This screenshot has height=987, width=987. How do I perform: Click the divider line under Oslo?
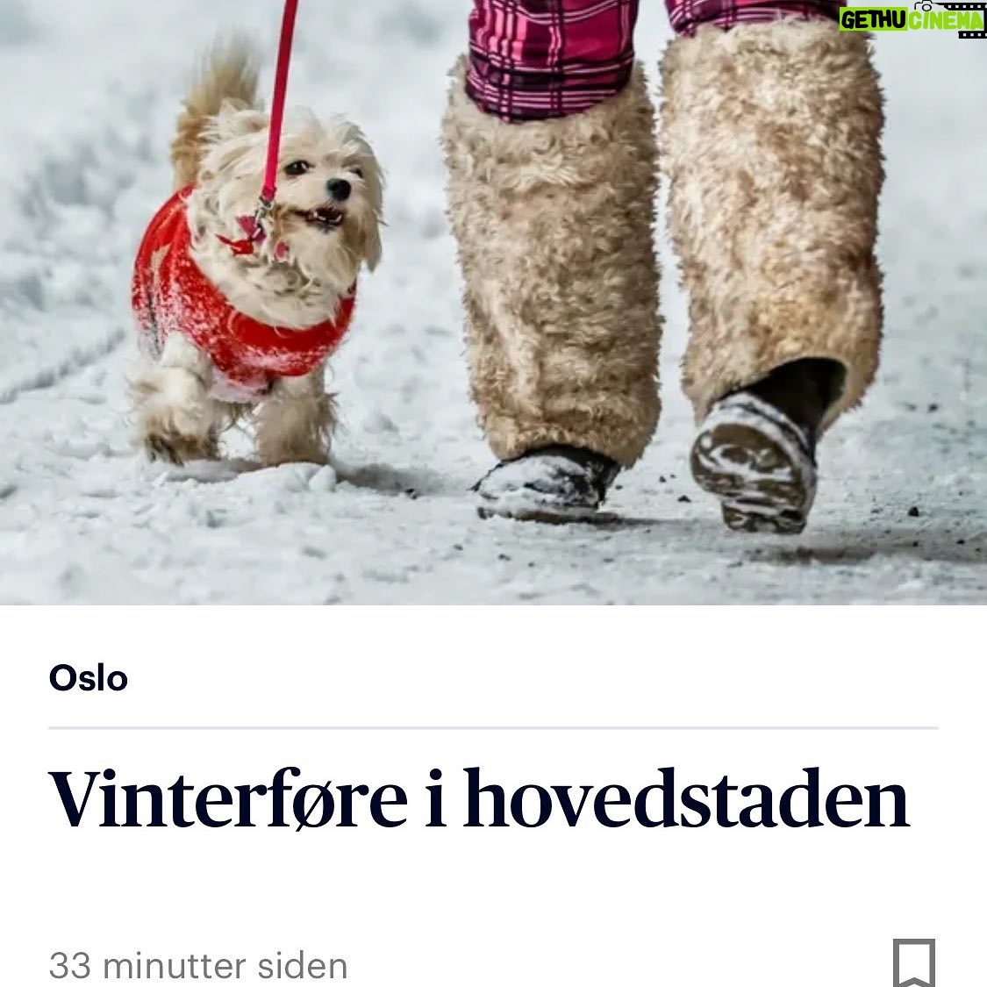[x=493, y=727]
